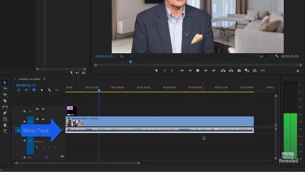The width and height of the screenshot is (305, 172).
Task: Open timeline display settings wrench
Action: coord(50,90)
